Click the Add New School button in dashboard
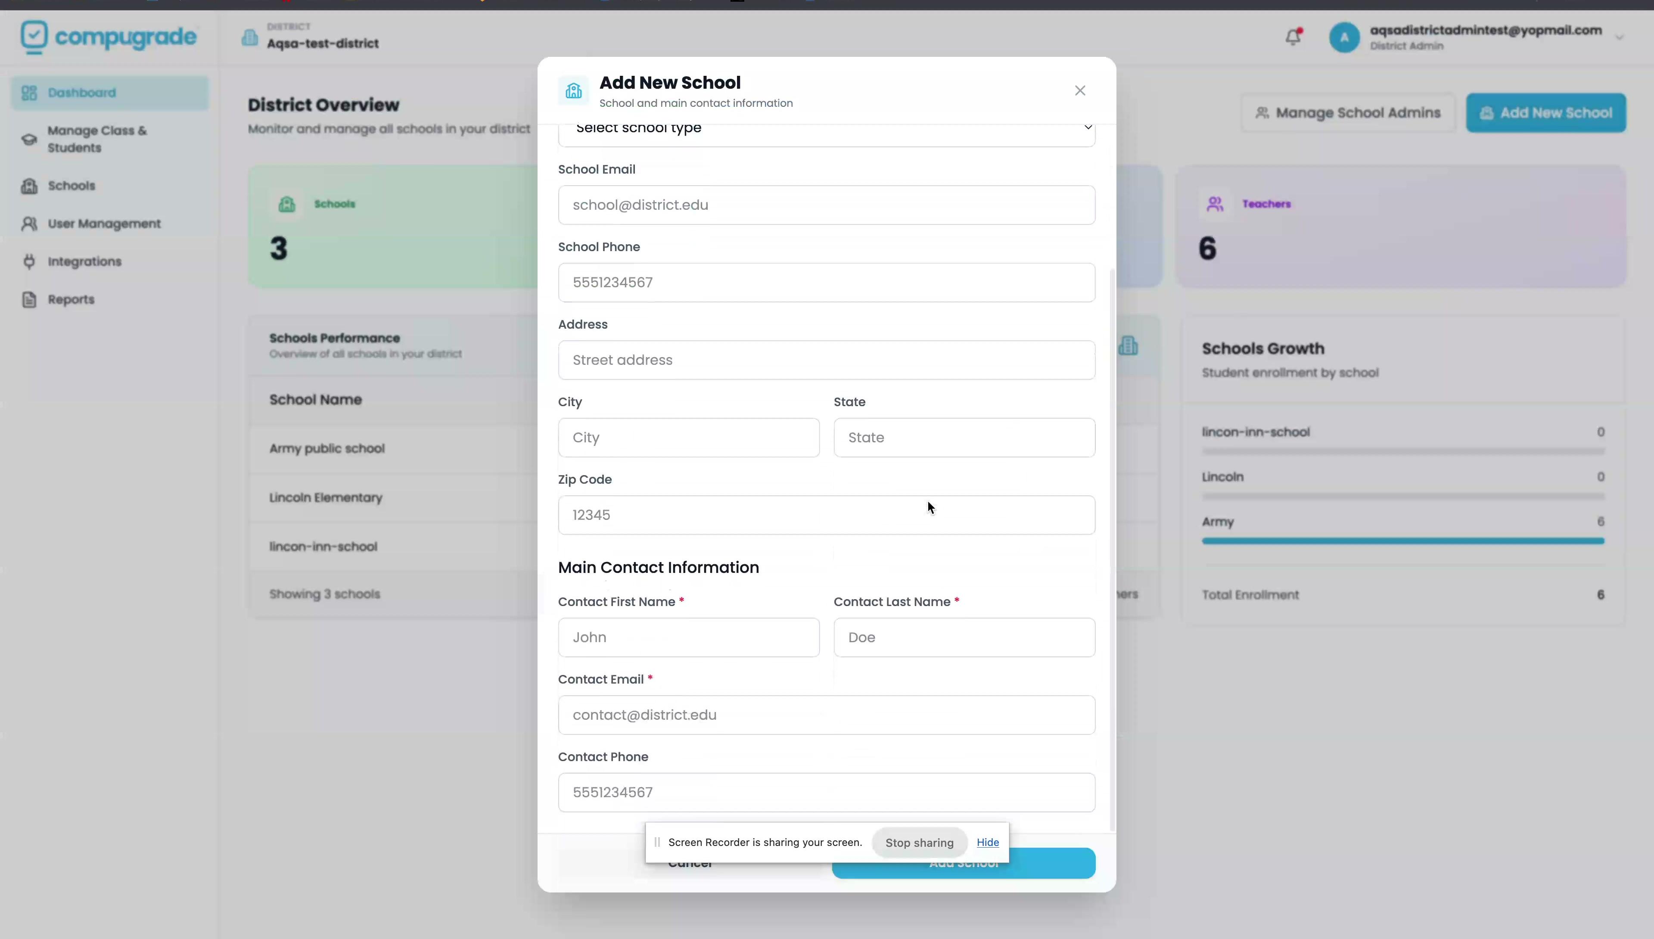The image size is (1654, 939). (x=1545, y=113)
